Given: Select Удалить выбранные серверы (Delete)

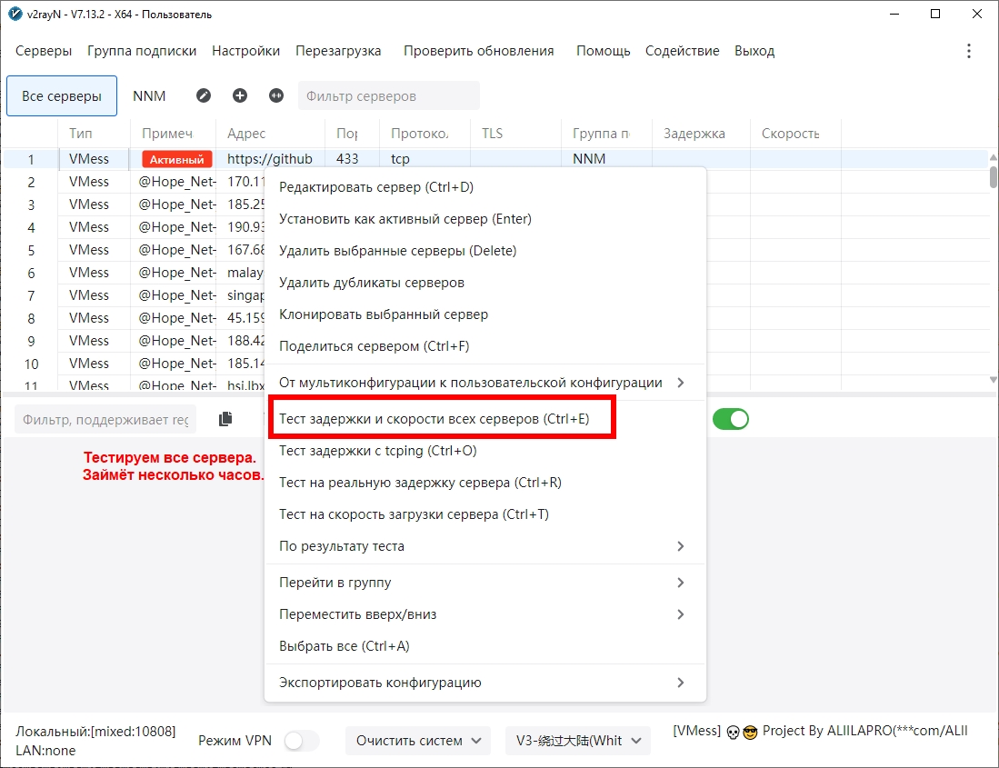Looking at the screenshot, I should (485, 251).
